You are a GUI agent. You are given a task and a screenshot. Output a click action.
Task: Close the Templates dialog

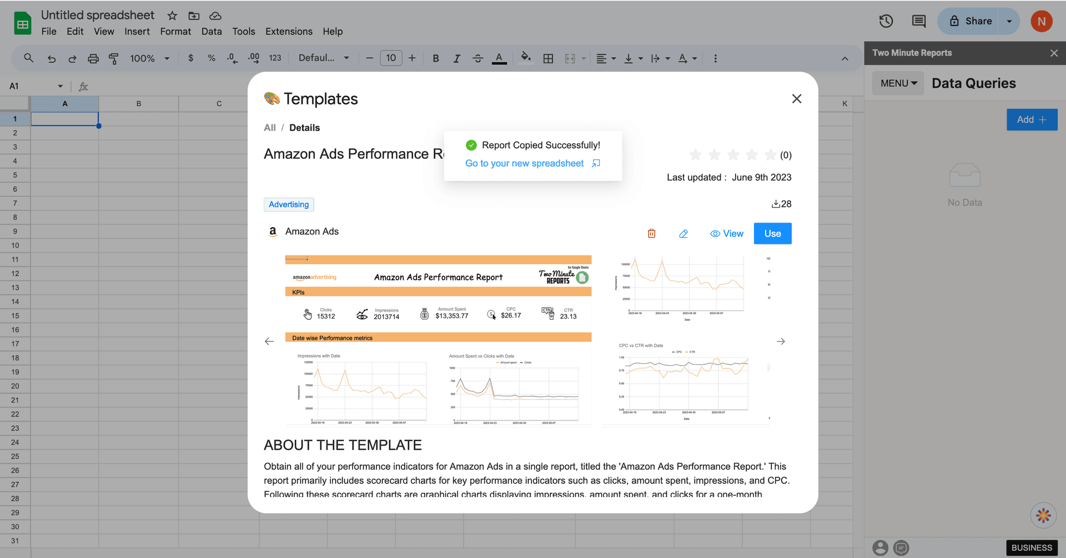[x=796, y=98]
